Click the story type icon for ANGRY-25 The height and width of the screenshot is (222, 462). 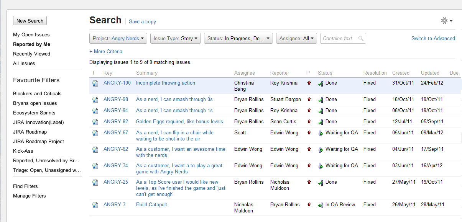click(x=95, y=183)
